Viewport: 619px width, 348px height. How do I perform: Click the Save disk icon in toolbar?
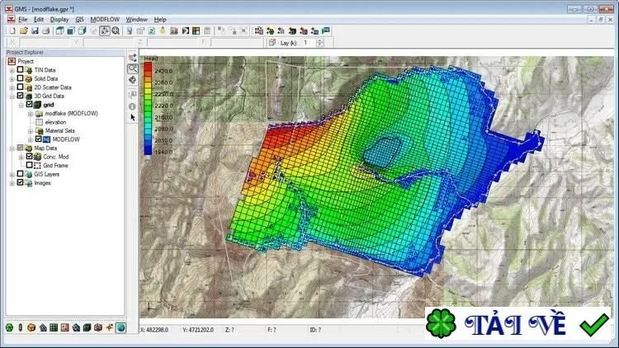pos(35,31)
